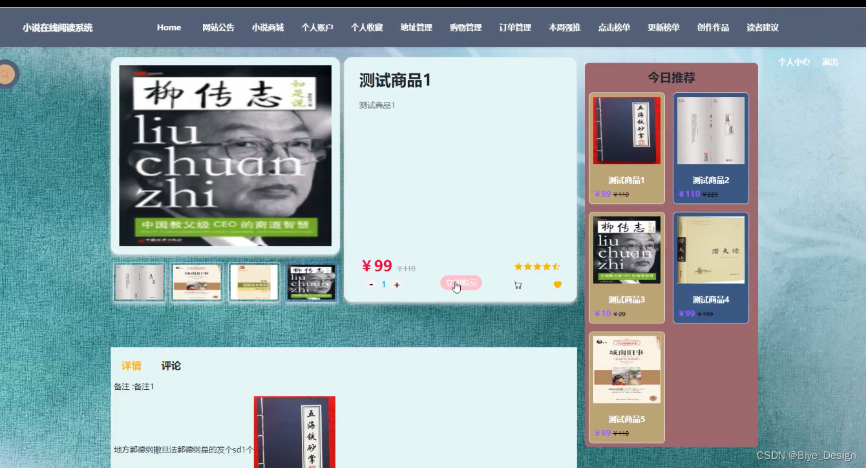Click 退出 to log out

[x=830, y=62]
